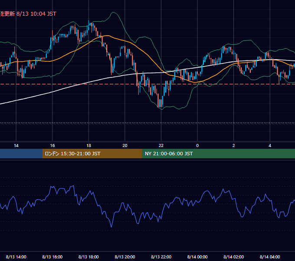Click the 8/14 00:00 time label
The height and width of the screenshot is (261, 295).
pos(197,257)
